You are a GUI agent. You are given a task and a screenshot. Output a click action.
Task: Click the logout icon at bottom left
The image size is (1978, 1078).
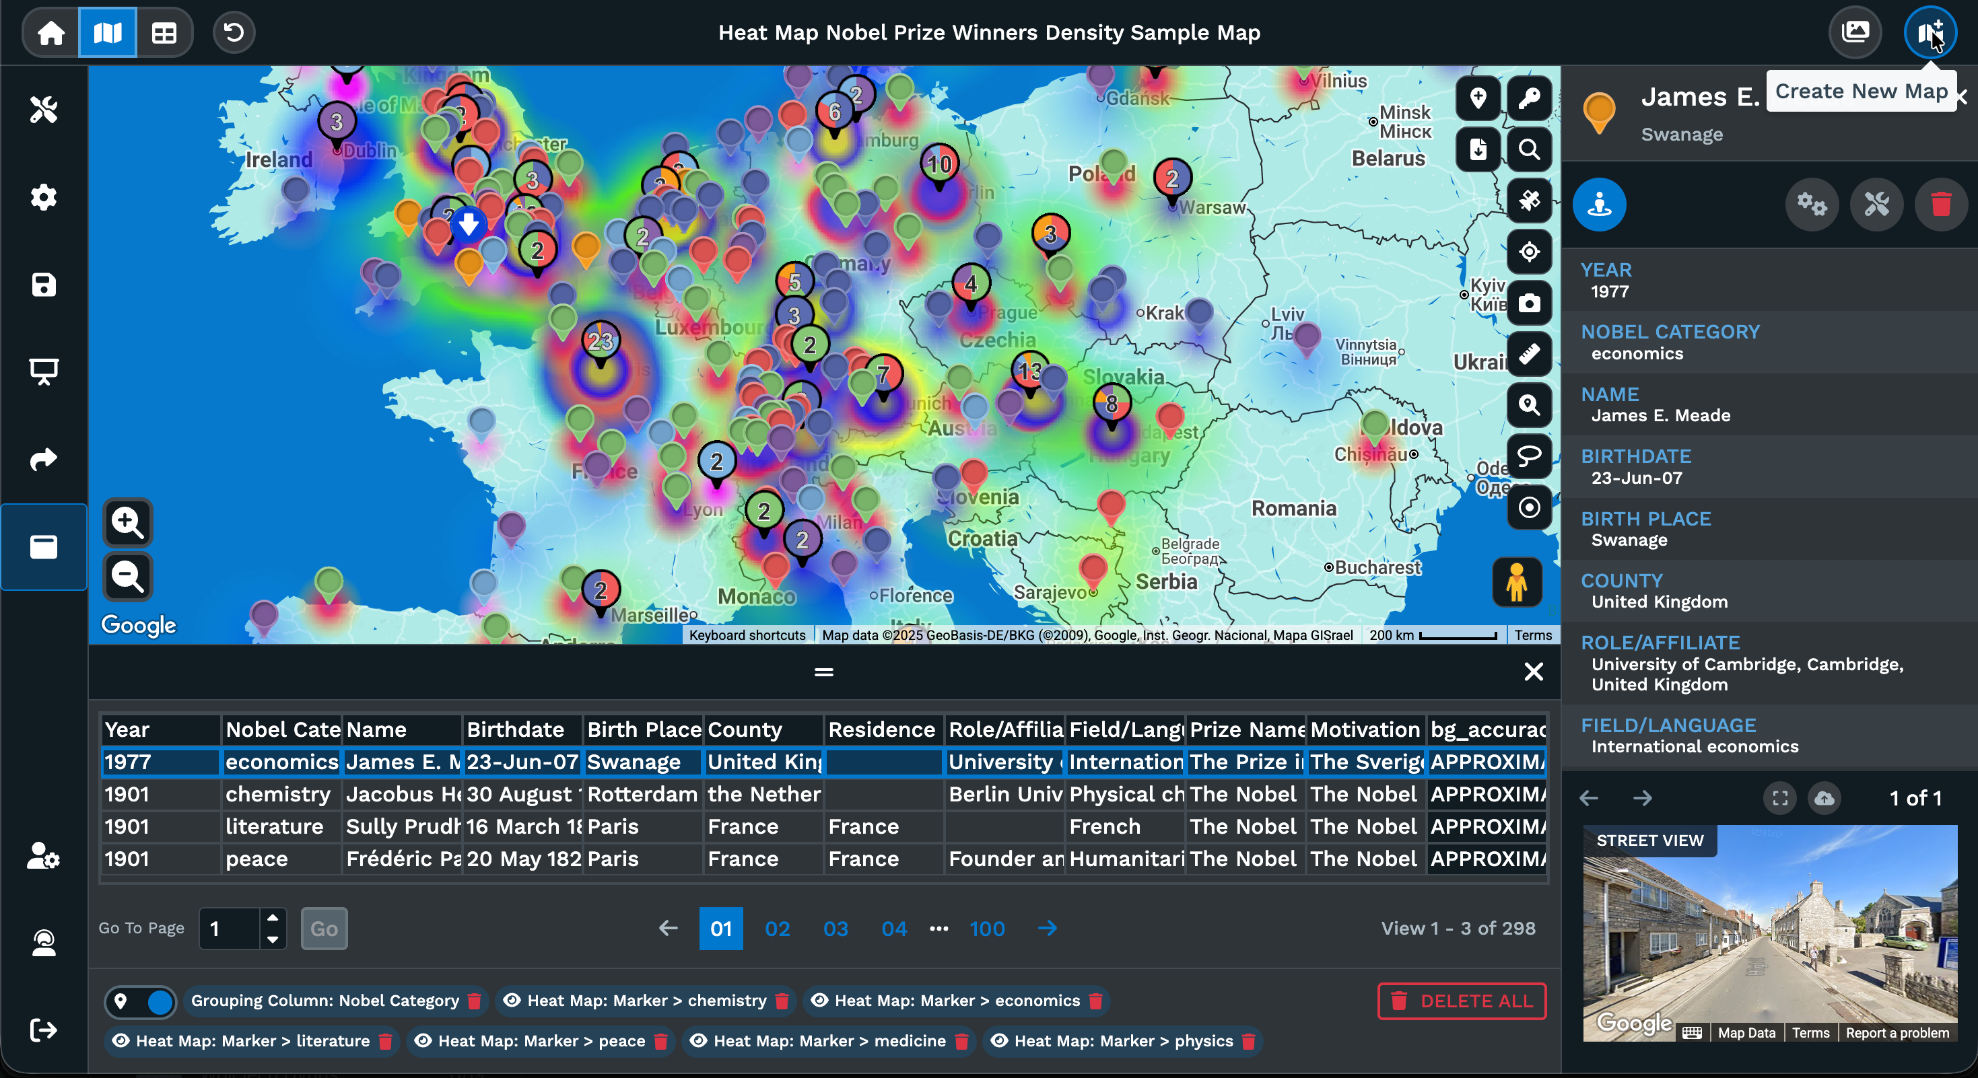44,1030
